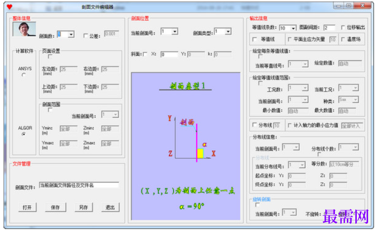Minimize the 剖面文件编辑器 window
Screen dimensions: 378x232
(339, 5)
